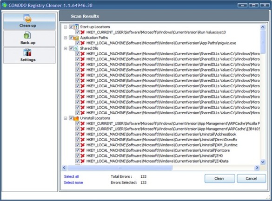Viewport: 272px width, 201px height.
Task: Select the Uninstall Locations label
Action: (95, 118)
